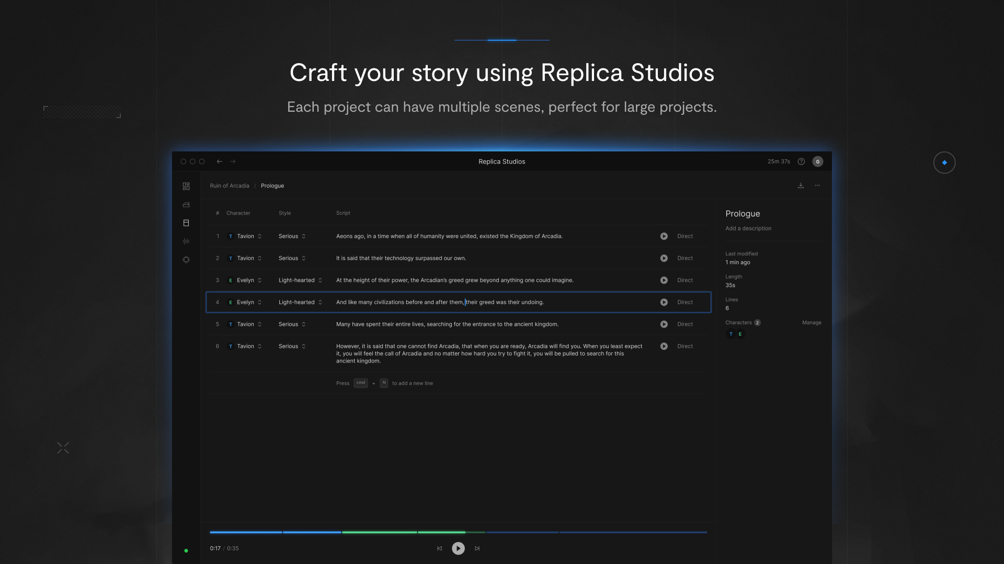Click the Style column header
This screenshot has width=1004, height=564.
pos(284,213)
